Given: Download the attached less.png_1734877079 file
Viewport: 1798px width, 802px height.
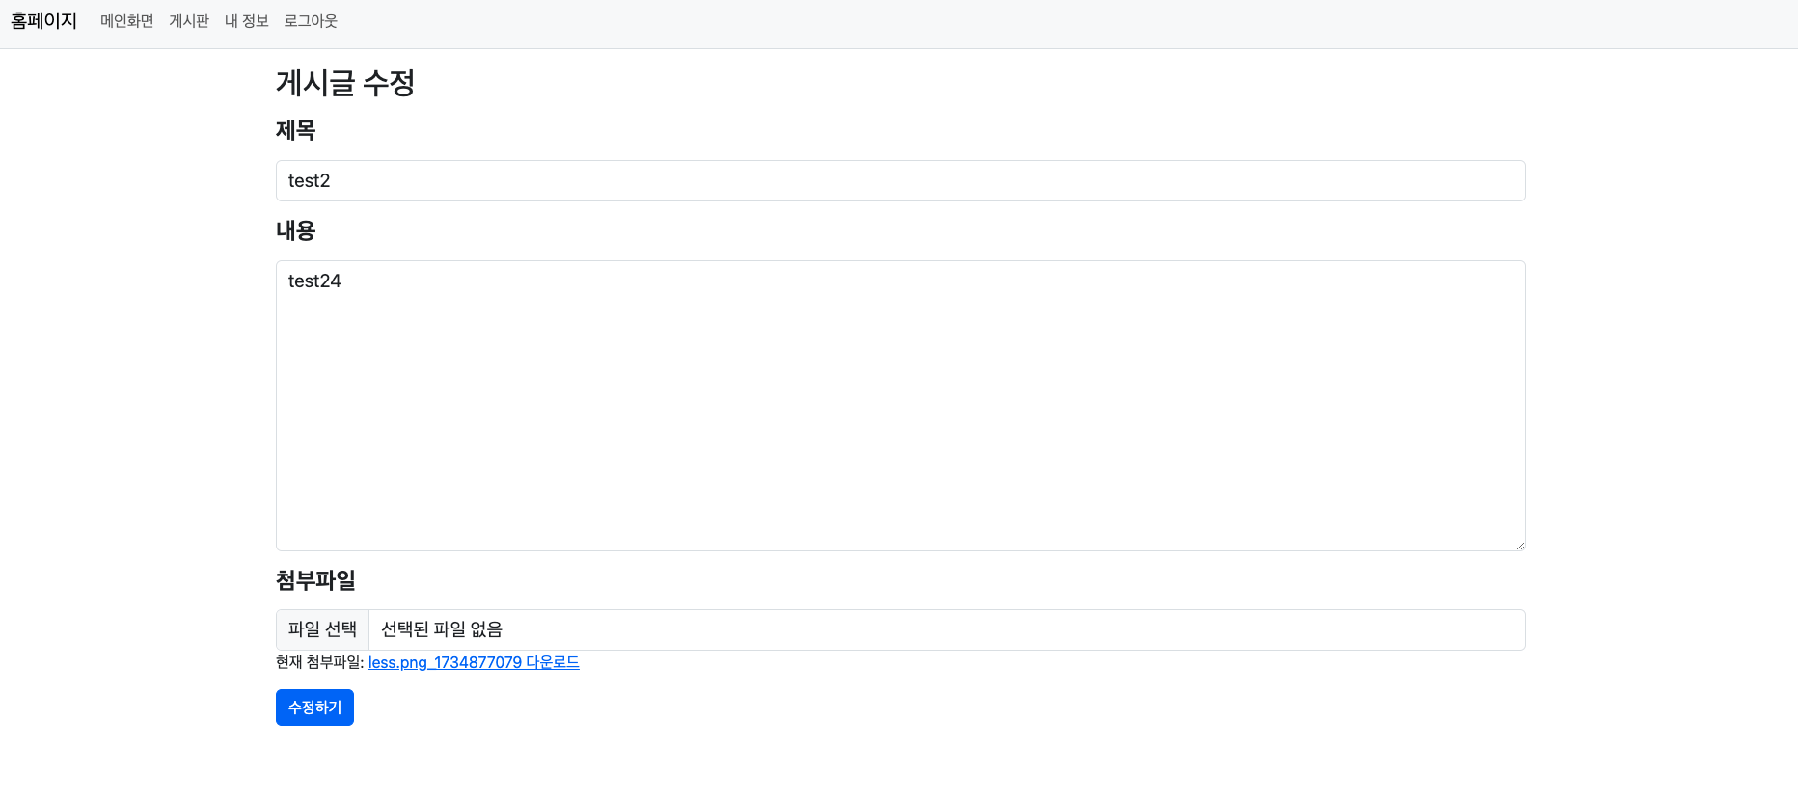Looking at the screenshot, I should point(474,662).
